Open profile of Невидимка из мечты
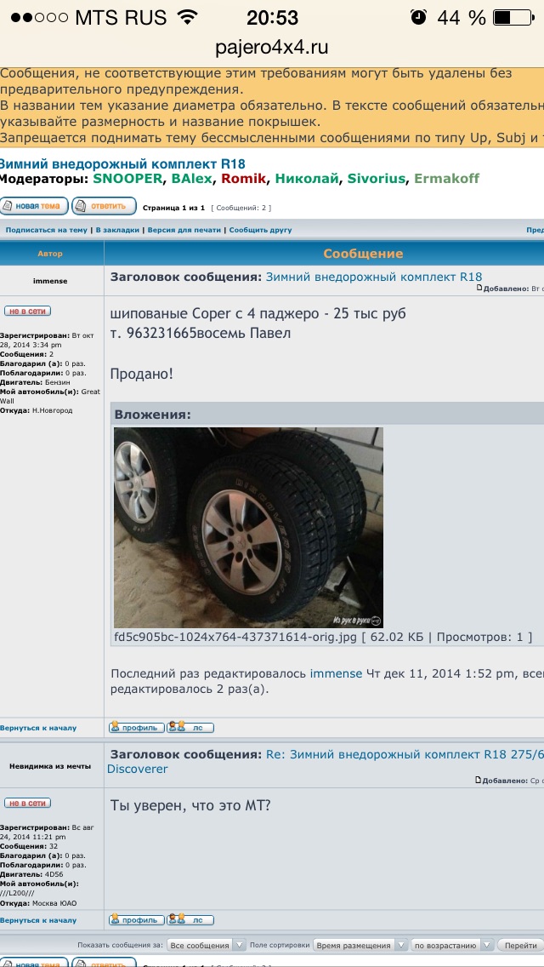The width and height of the screenshot is (544, 967). tap(137, 920)
